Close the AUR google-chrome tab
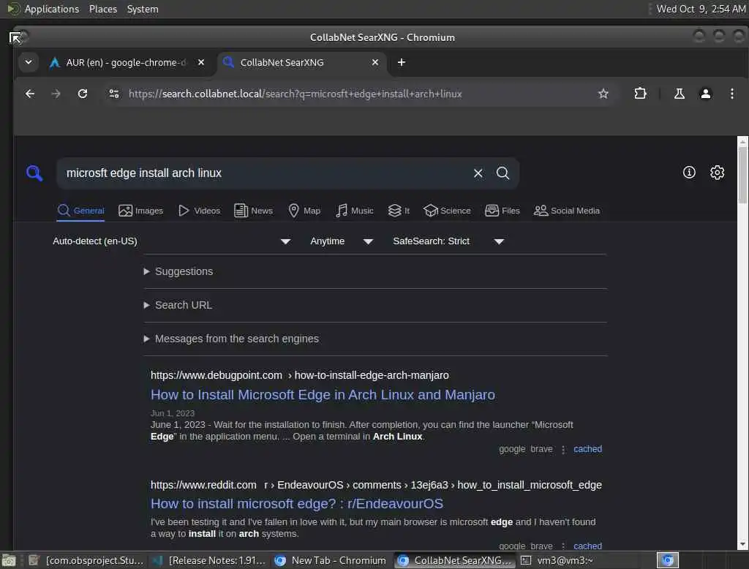Screen dimensions: 749x569 pyautogui.click(x=201, y=62)
